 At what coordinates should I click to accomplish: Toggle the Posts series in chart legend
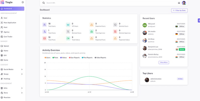pos(55,58)
